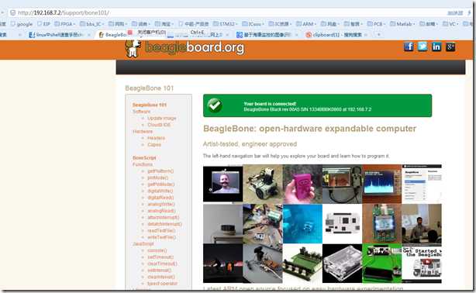Open attachInterrupt() function link

pyautogui.click(x=164, y=218)
